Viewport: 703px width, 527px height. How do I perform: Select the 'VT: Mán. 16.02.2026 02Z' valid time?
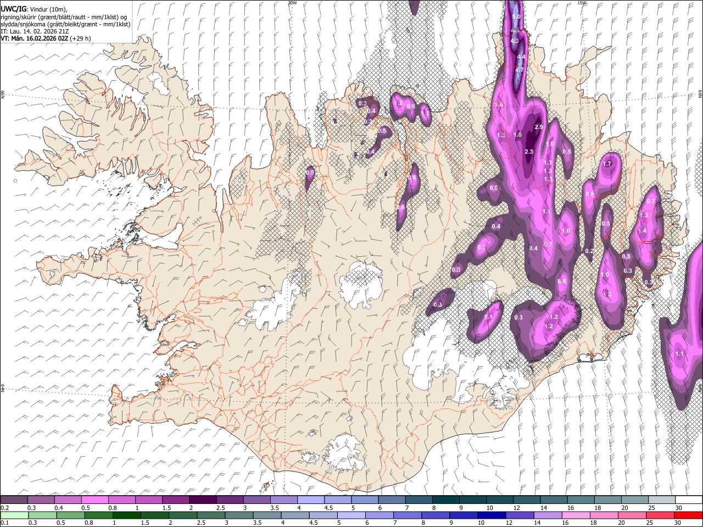click(35, 38)
